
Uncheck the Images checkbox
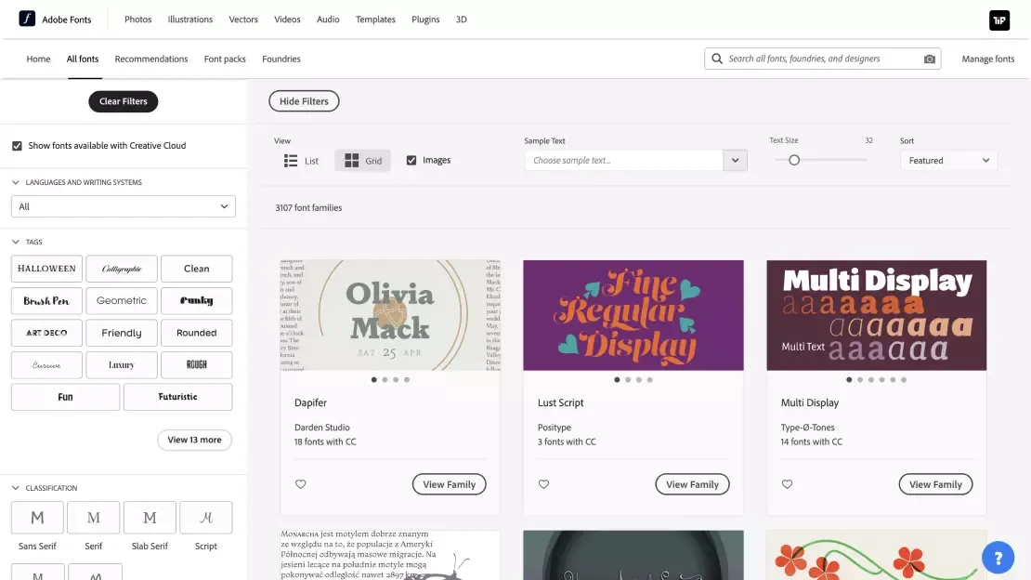(x=411, y=160)
